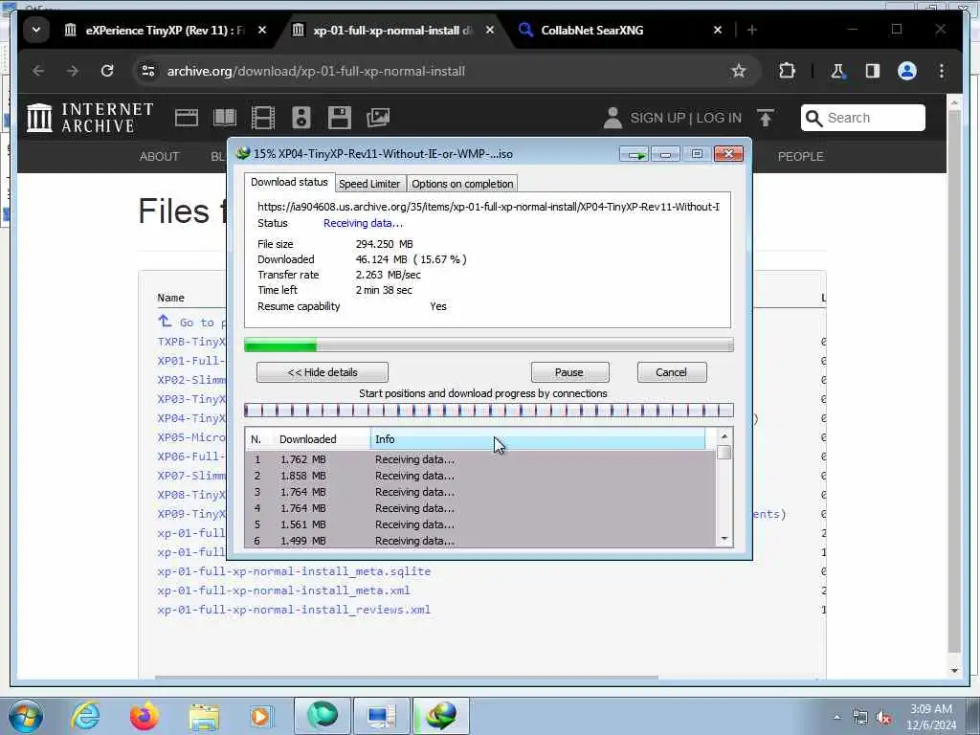Close the CollabNet SearXNG tab
The height and width of the screenshot is (735, 980).
point(718,30)
